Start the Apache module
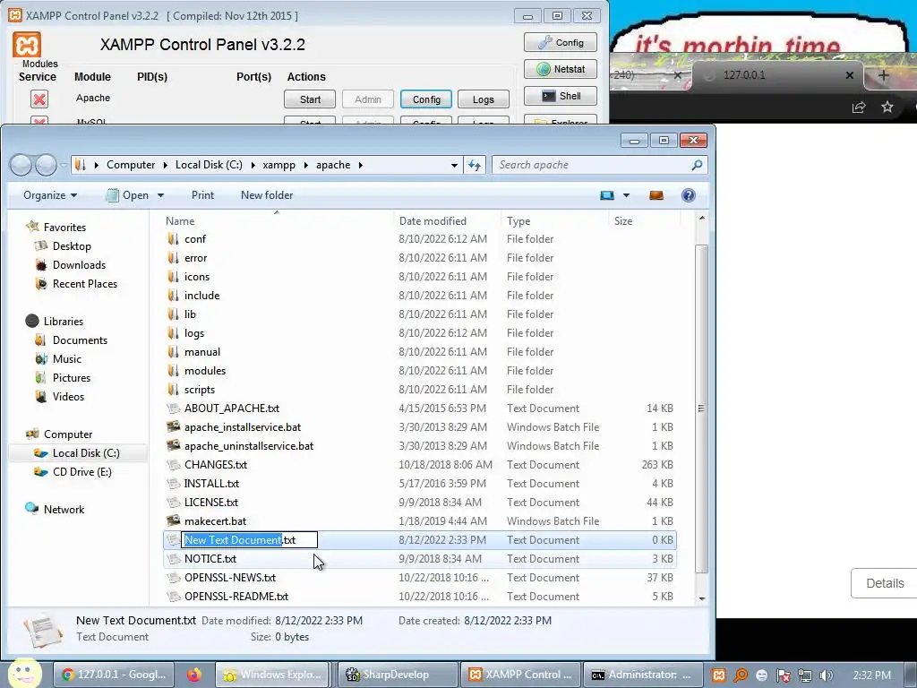The width and height of the screenshot is (917, 688). coord(310,99)
